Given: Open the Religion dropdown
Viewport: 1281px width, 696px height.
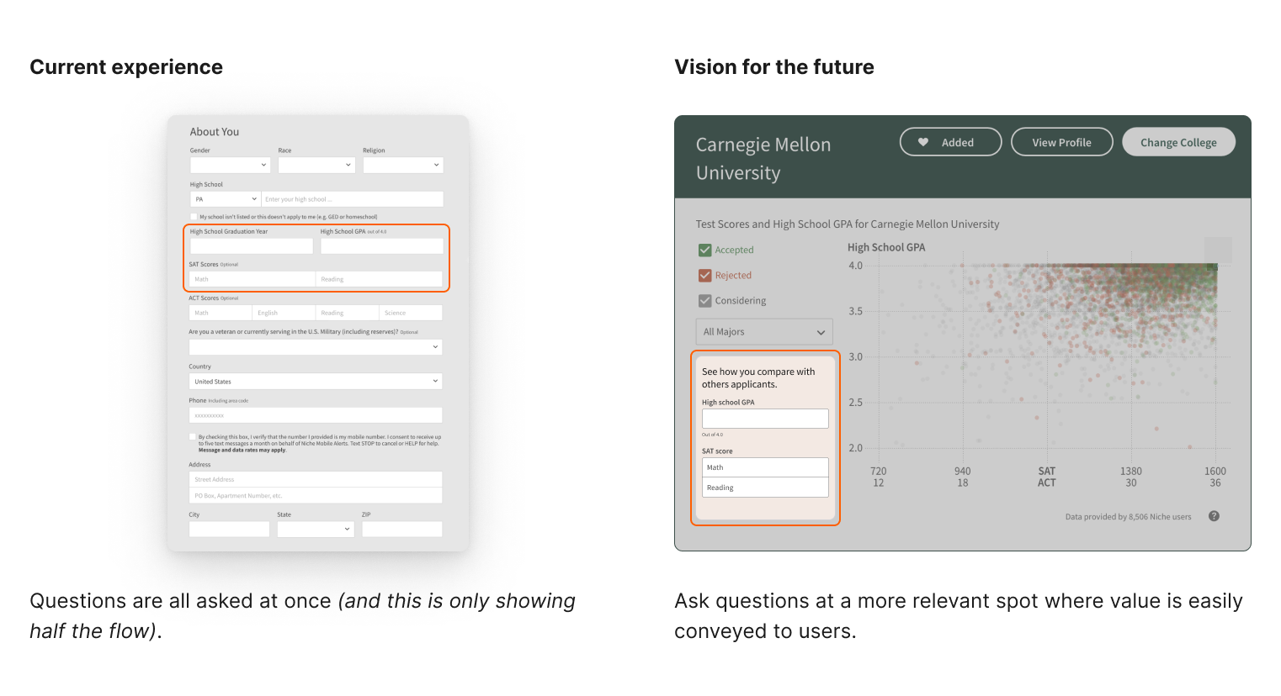Looking at the screenshot, I should [x=402, y=165].
